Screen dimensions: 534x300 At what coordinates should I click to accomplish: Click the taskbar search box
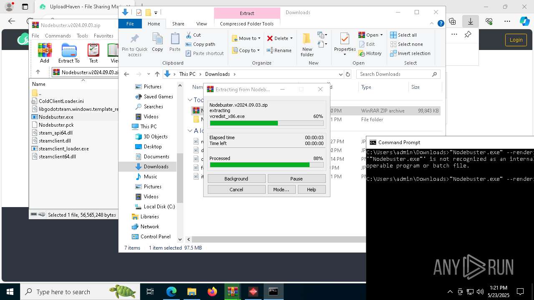tap(79, 292)
